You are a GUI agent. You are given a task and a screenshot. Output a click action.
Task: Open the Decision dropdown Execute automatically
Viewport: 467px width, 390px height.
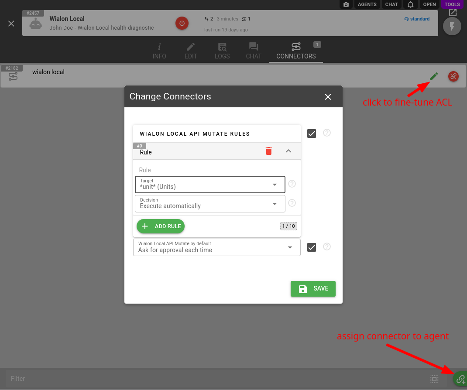pyautogui.click(x=210, y=204)
